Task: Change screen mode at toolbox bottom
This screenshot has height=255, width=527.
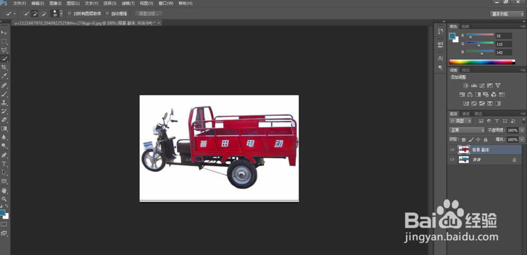Action: (x=4, y=233)
